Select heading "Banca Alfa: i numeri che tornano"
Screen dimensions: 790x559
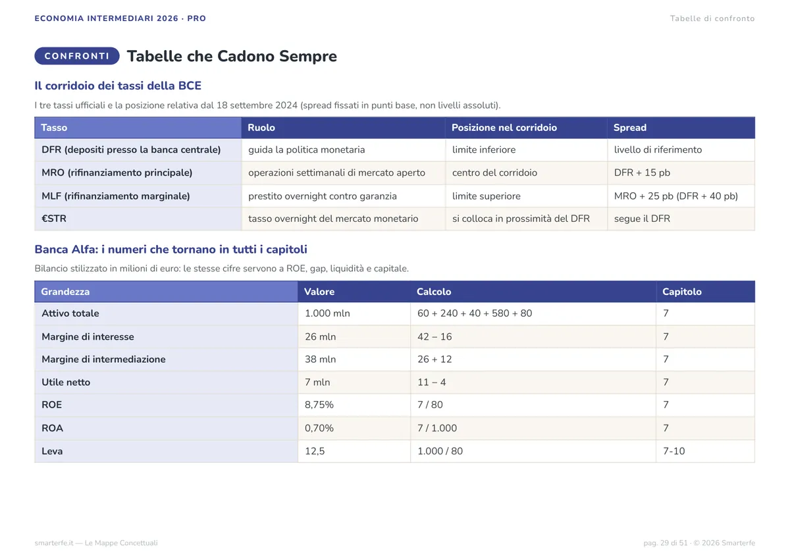171,250
